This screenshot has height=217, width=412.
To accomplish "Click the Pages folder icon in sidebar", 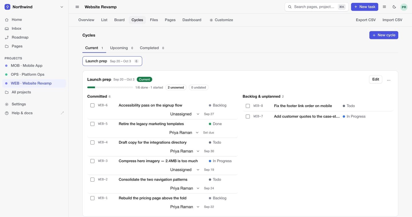I will [7, 46].
